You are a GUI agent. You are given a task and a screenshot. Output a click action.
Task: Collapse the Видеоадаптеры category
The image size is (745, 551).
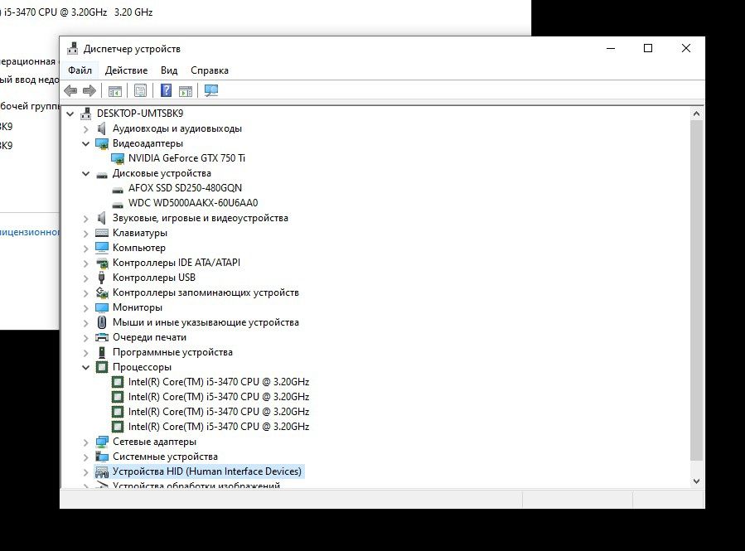pos(86,143)
